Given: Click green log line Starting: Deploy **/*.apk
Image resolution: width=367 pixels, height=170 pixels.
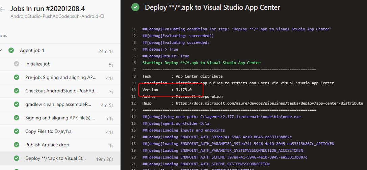Looking at the screenshot, I should pos(201,63).
